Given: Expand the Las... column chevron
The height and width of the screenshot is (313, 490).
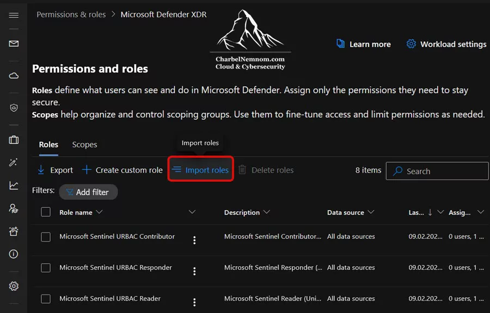Looking at the screenshot, I should coord(440,212).
